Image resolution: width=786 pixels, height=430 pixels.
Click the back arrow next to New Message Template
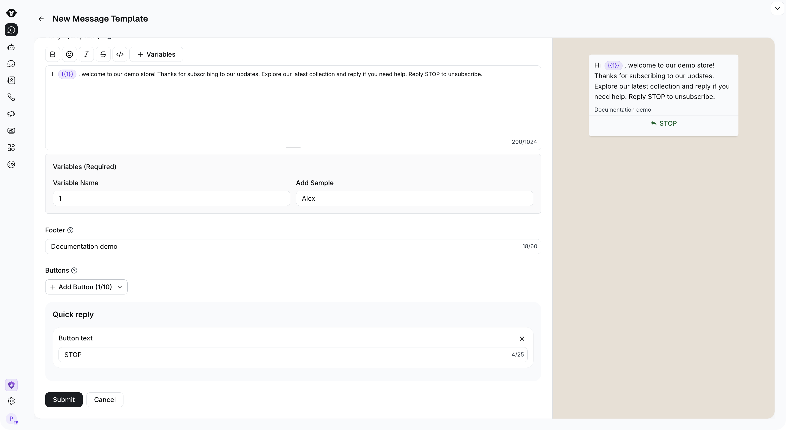point(41,19)
